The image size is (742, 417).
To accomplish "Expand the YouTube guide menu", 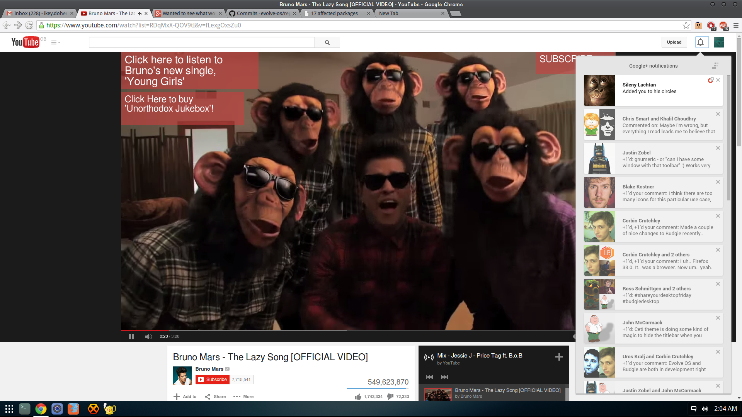I will (x=56, y=42).
